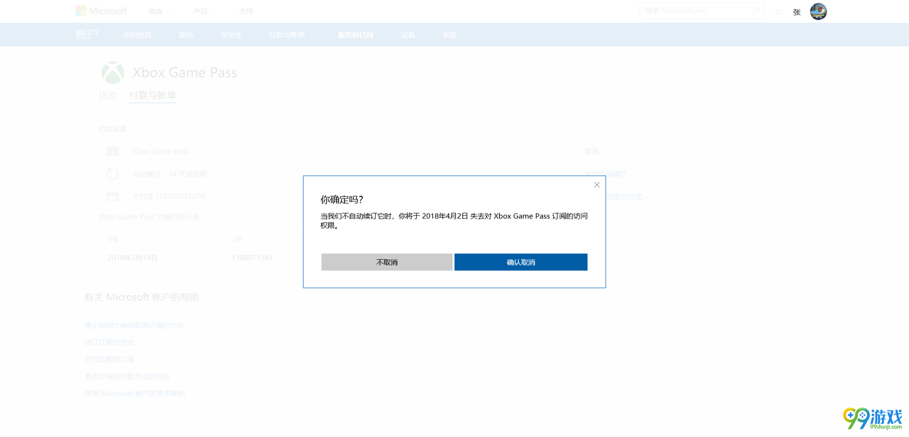The height and width of the screenshot is (437, 909).
Task: Open the Microsoft logo home link
Action: [x=101, y=11]
